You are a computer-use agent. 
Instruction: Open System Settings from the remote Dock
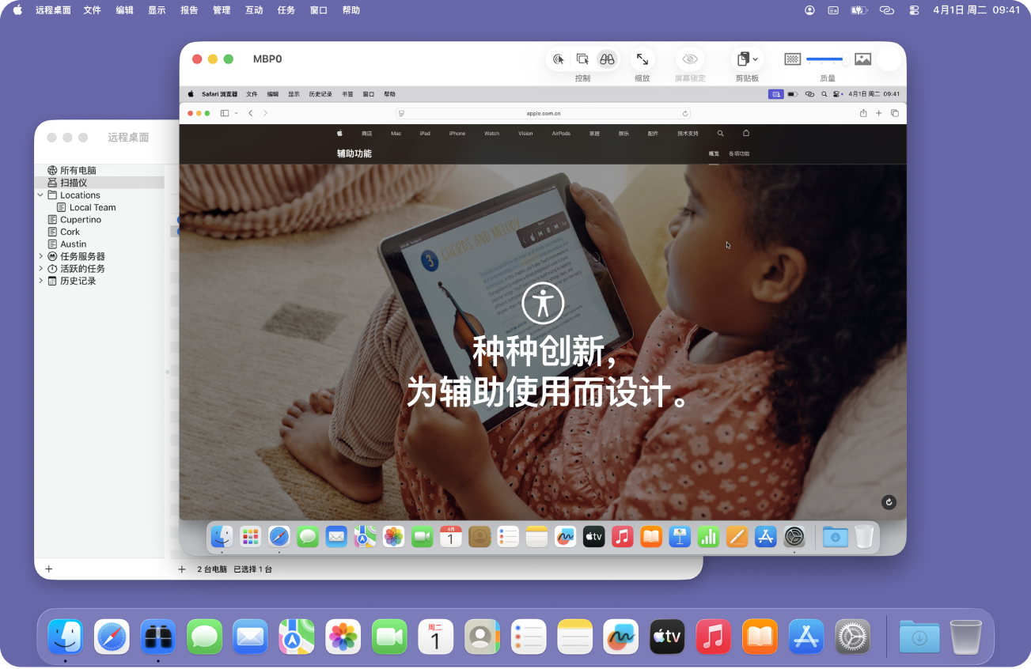(x=794, y=536)
